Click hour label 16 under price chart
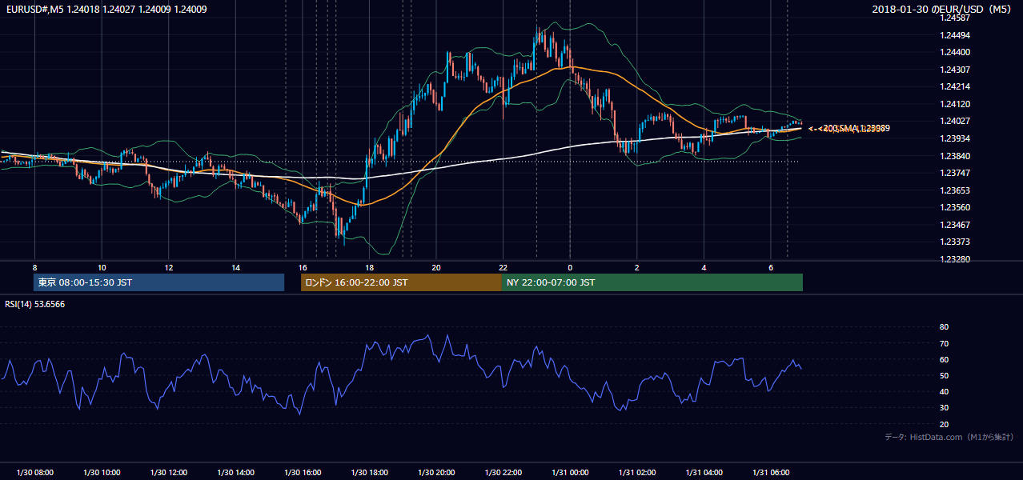 [303, 267]
